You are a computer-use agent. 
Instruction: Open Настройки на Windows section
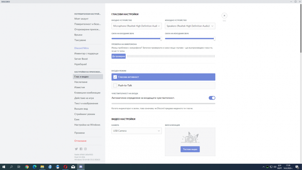88,125
